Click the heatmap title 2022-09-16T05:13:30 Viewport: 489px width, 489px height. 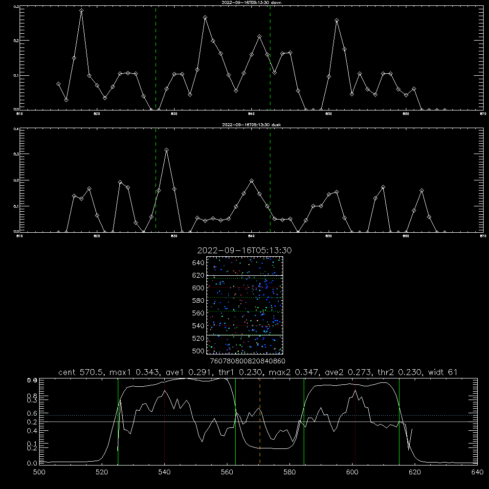tap(244, 250)
